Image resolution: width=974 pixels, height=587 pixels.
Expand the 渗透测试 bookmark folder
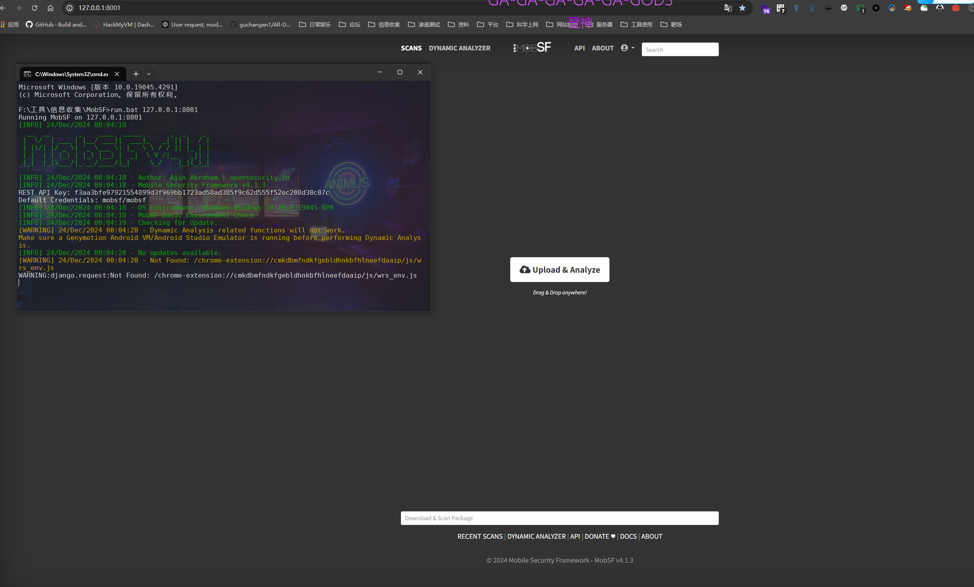tap(424, 25)
